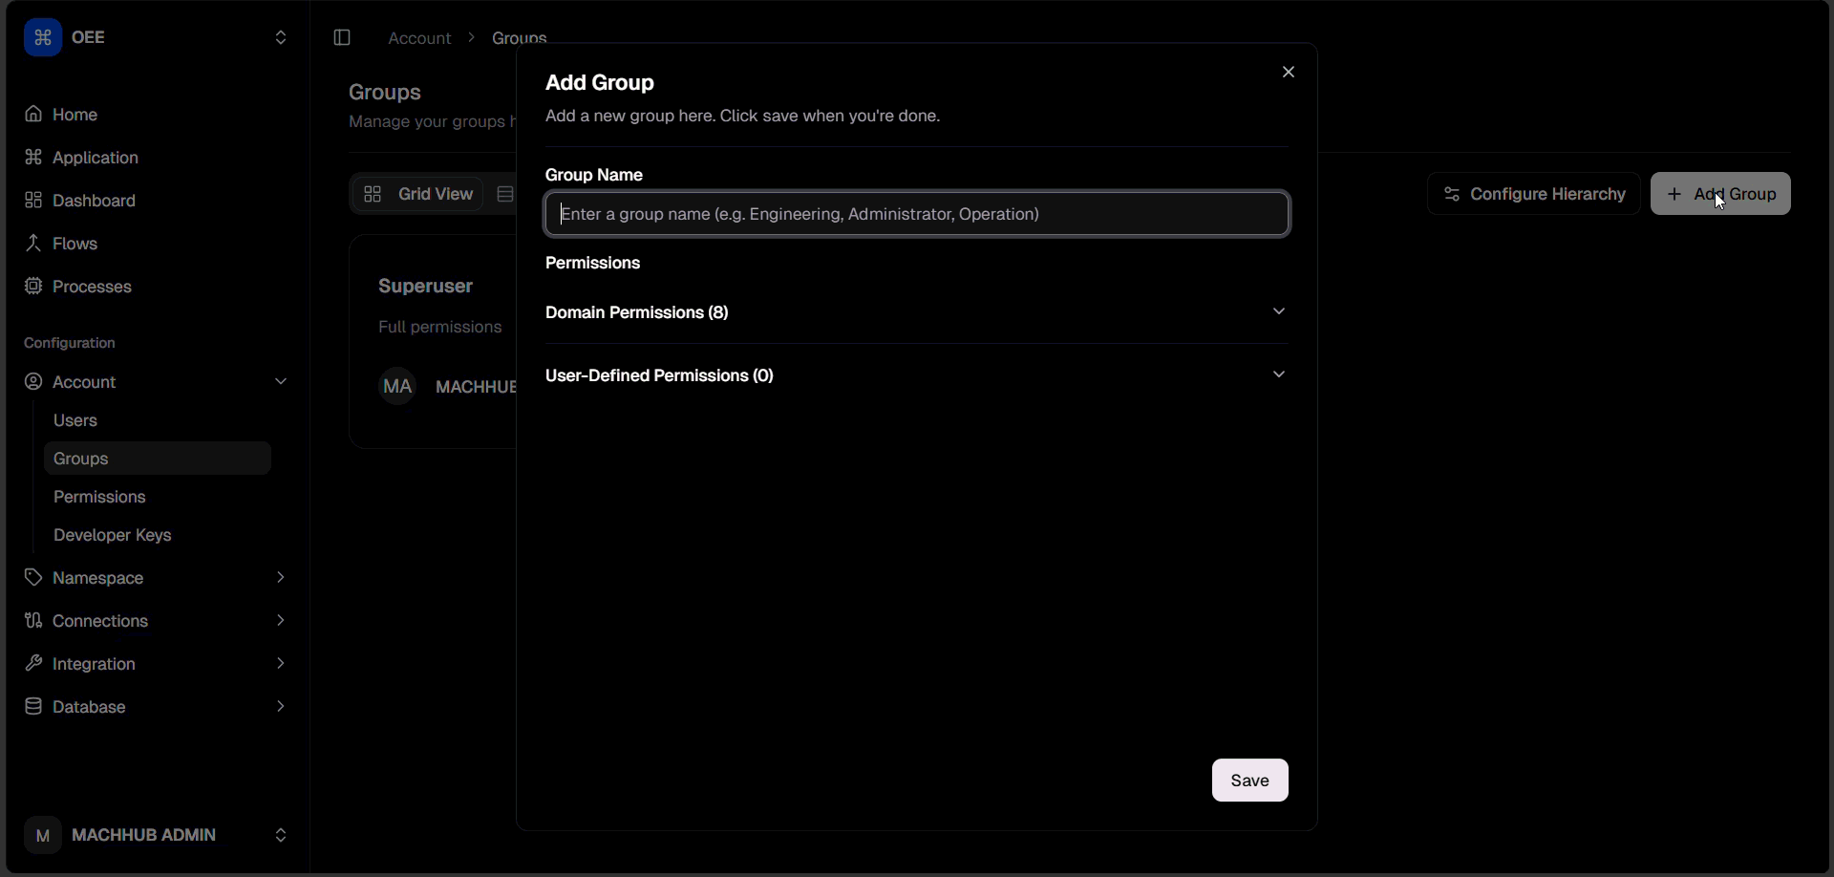
Task: Click the Connections label in sidebar
Action: (x=100, y=621)
